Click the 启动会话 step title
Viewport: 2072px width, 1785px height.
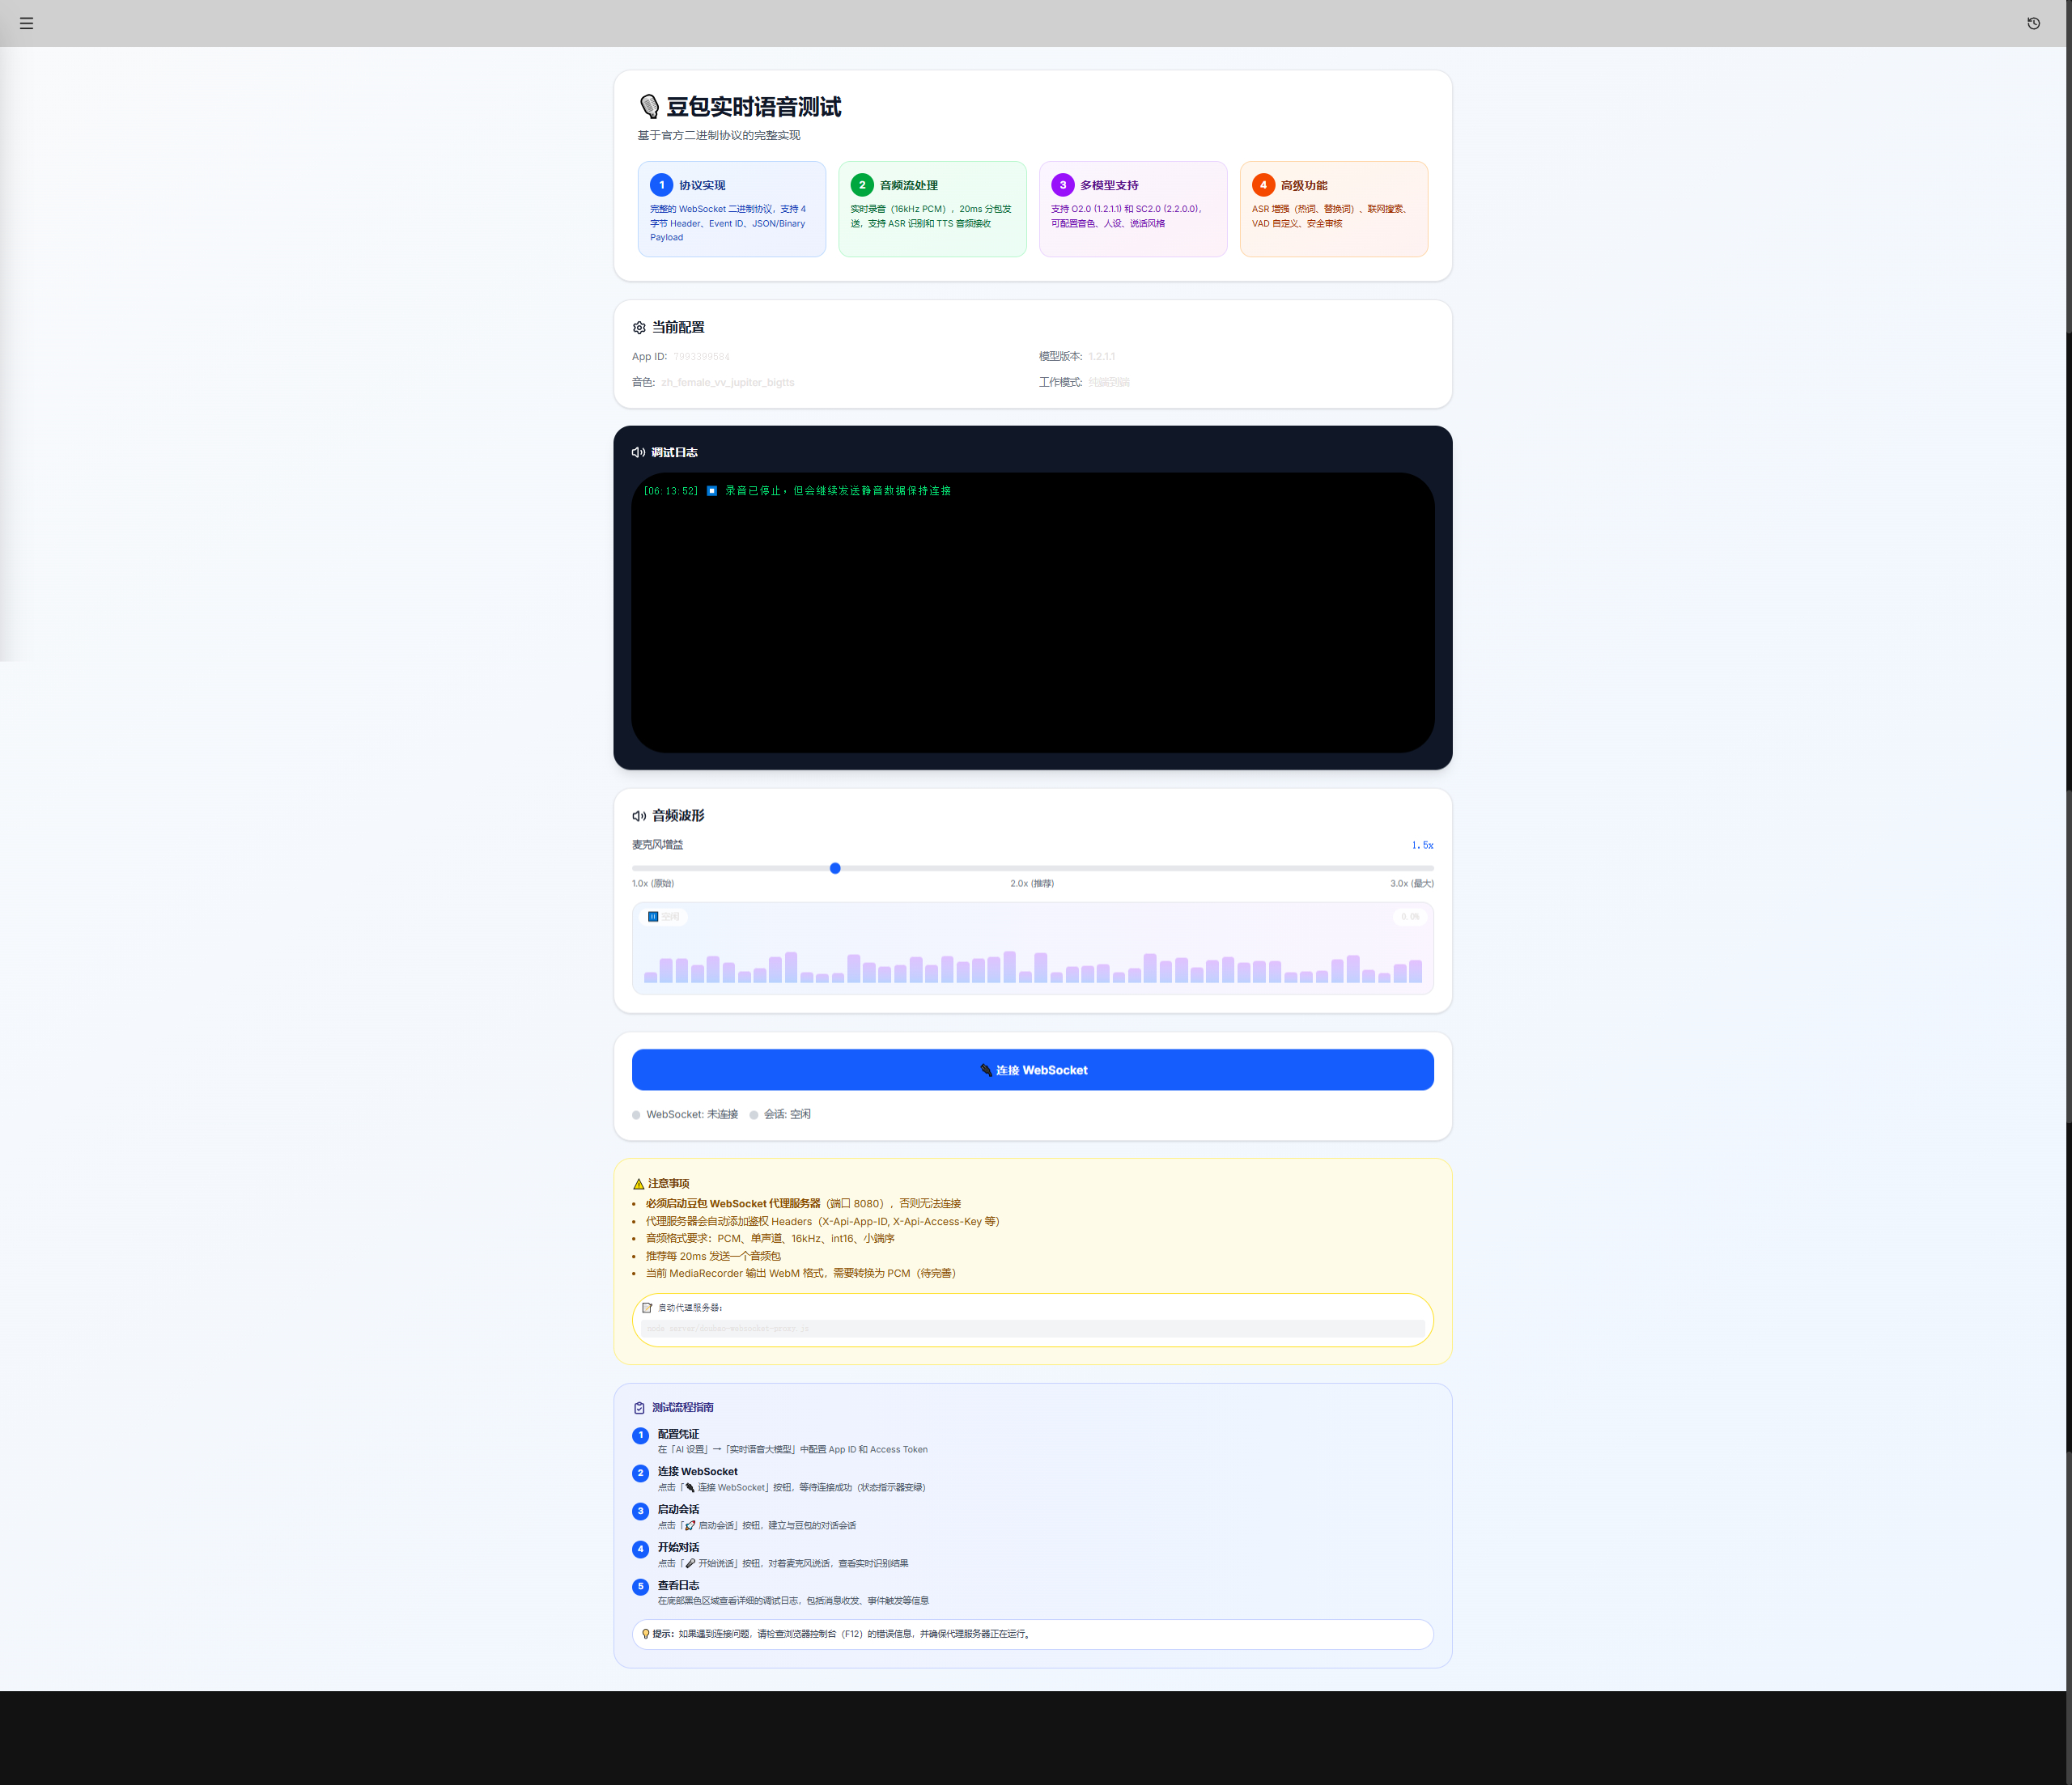coord(678,1510)
